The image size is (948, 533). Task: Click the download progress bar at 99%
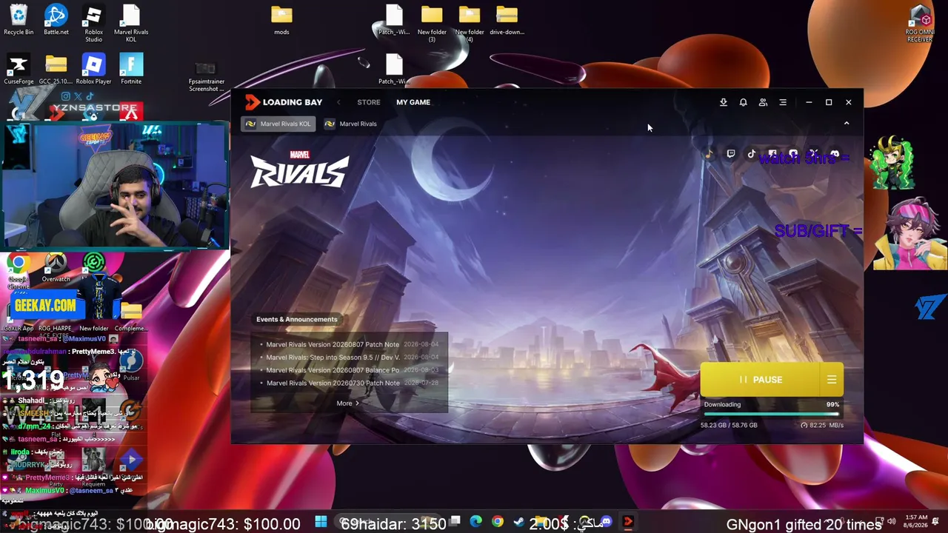[771, 414]
